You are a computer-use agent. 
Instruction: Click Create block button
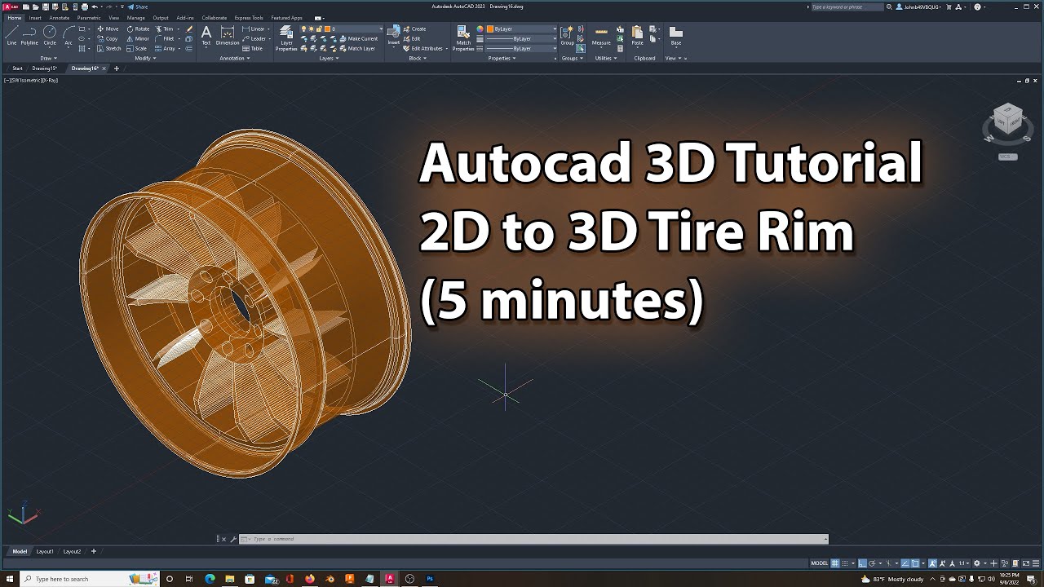[x=415, y=29]
